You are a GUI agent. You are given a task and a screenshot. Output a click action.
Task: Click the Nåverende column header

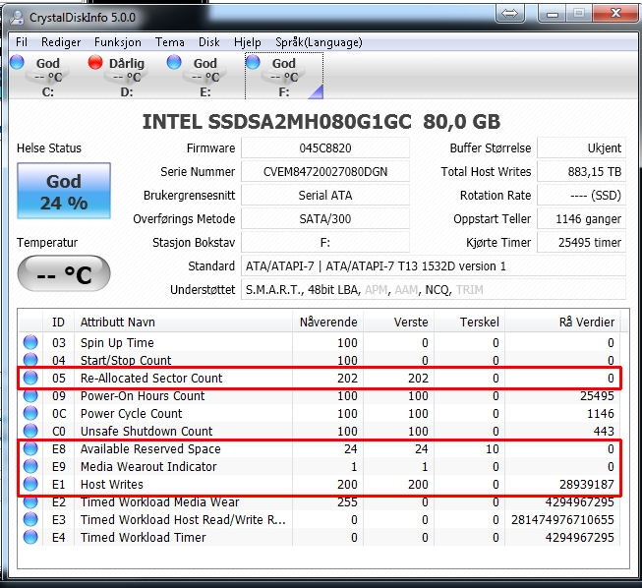pyautogui.click(x=328, y=322)
